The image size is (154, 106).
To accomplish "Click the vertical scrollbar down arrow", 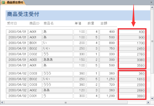I will 152,98.
